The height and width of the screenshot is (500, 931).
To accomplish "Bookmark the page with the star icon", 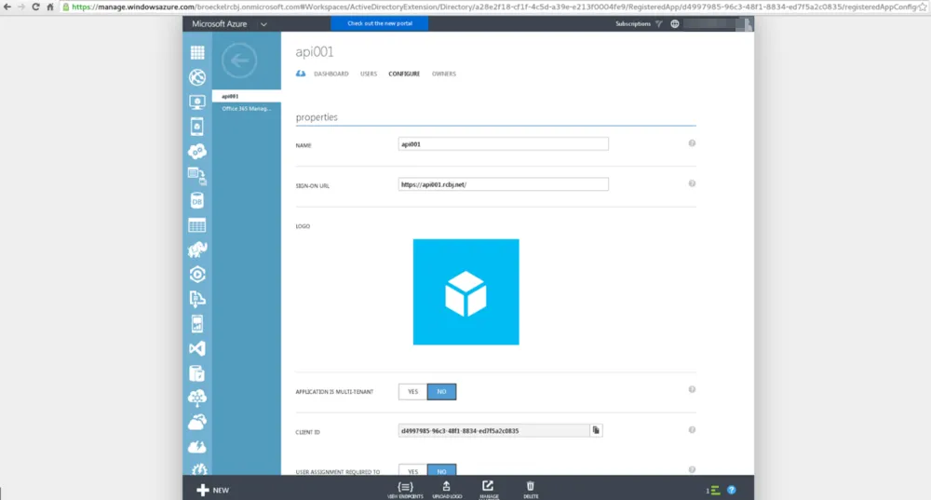I will point(924,7).
